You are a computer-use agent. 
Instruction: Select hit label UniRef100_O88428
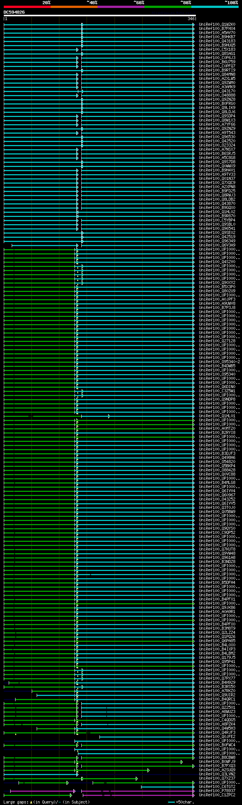click(217, 470)
